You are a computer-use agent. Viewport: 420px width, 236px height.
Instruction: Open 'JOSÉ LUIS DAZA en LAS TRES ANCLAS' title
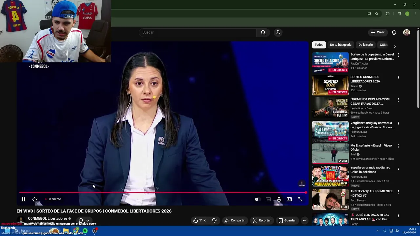(370, 217)
